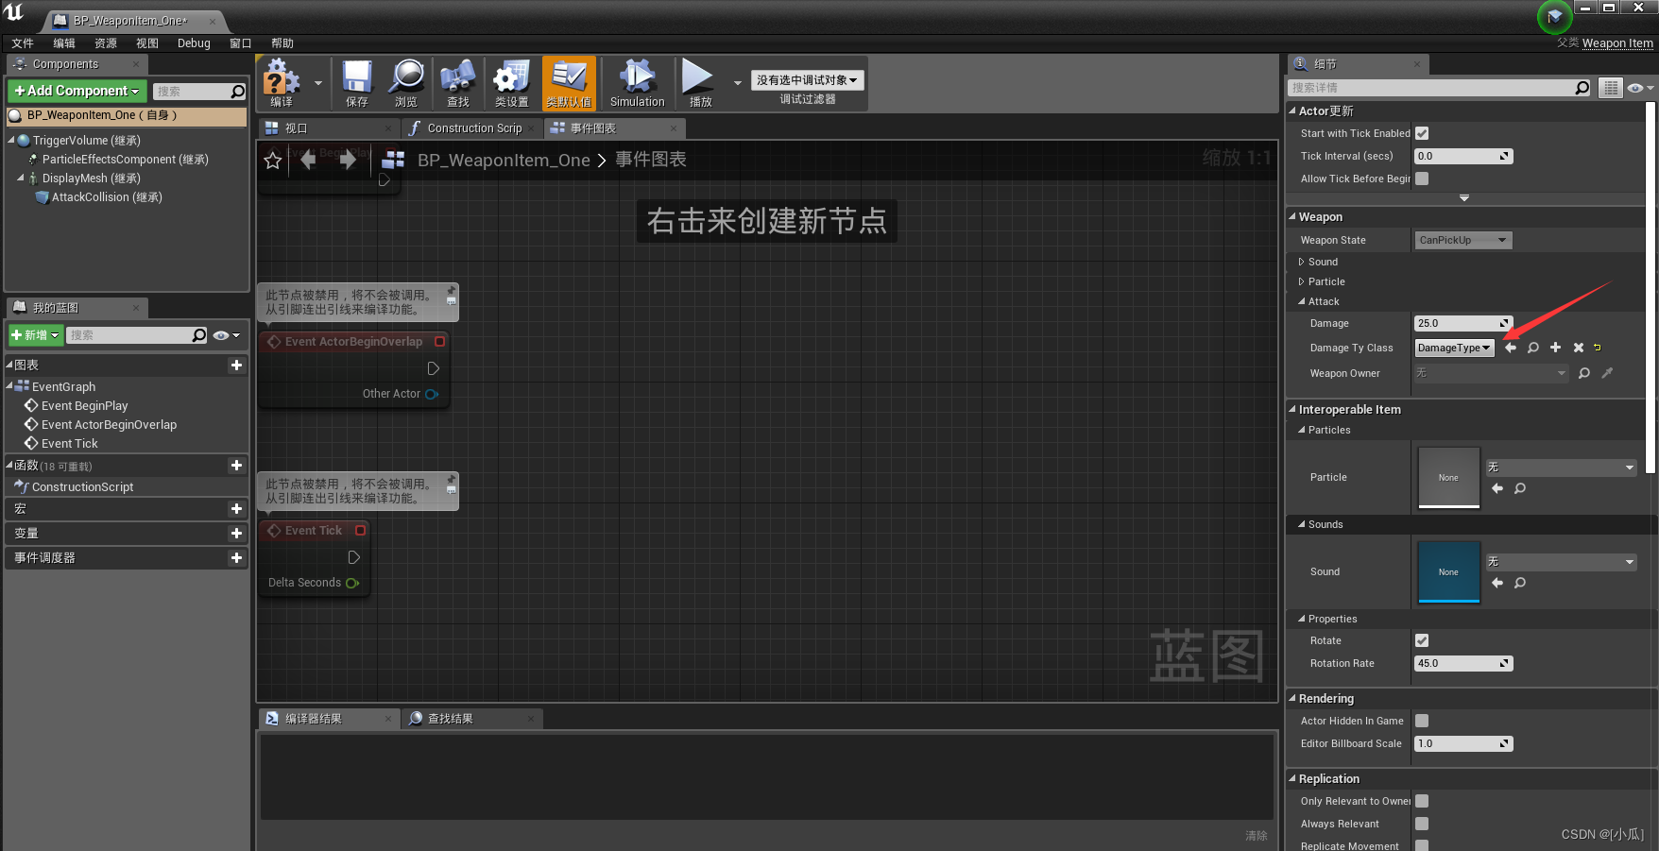Open the 帮助 menu

282,43
